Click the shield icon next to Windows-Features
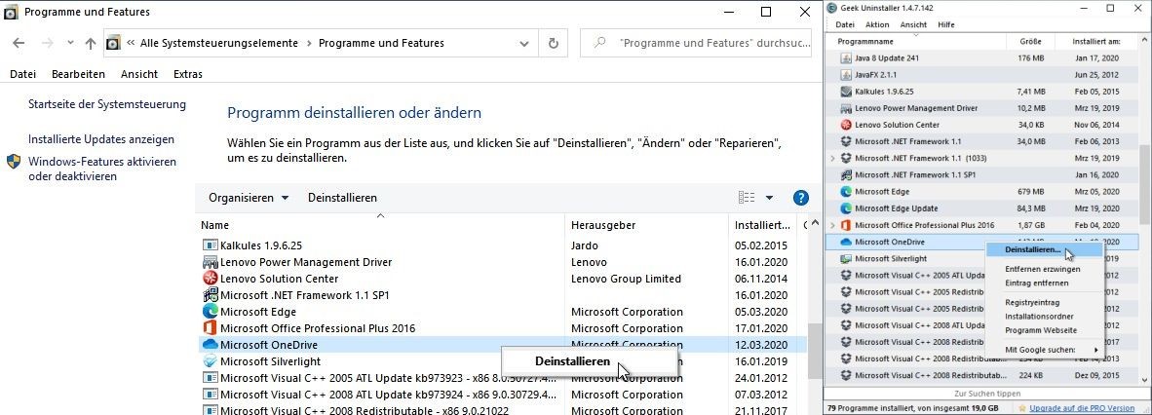The height and width of the screenshot is (415, 1152). point(14,162)
